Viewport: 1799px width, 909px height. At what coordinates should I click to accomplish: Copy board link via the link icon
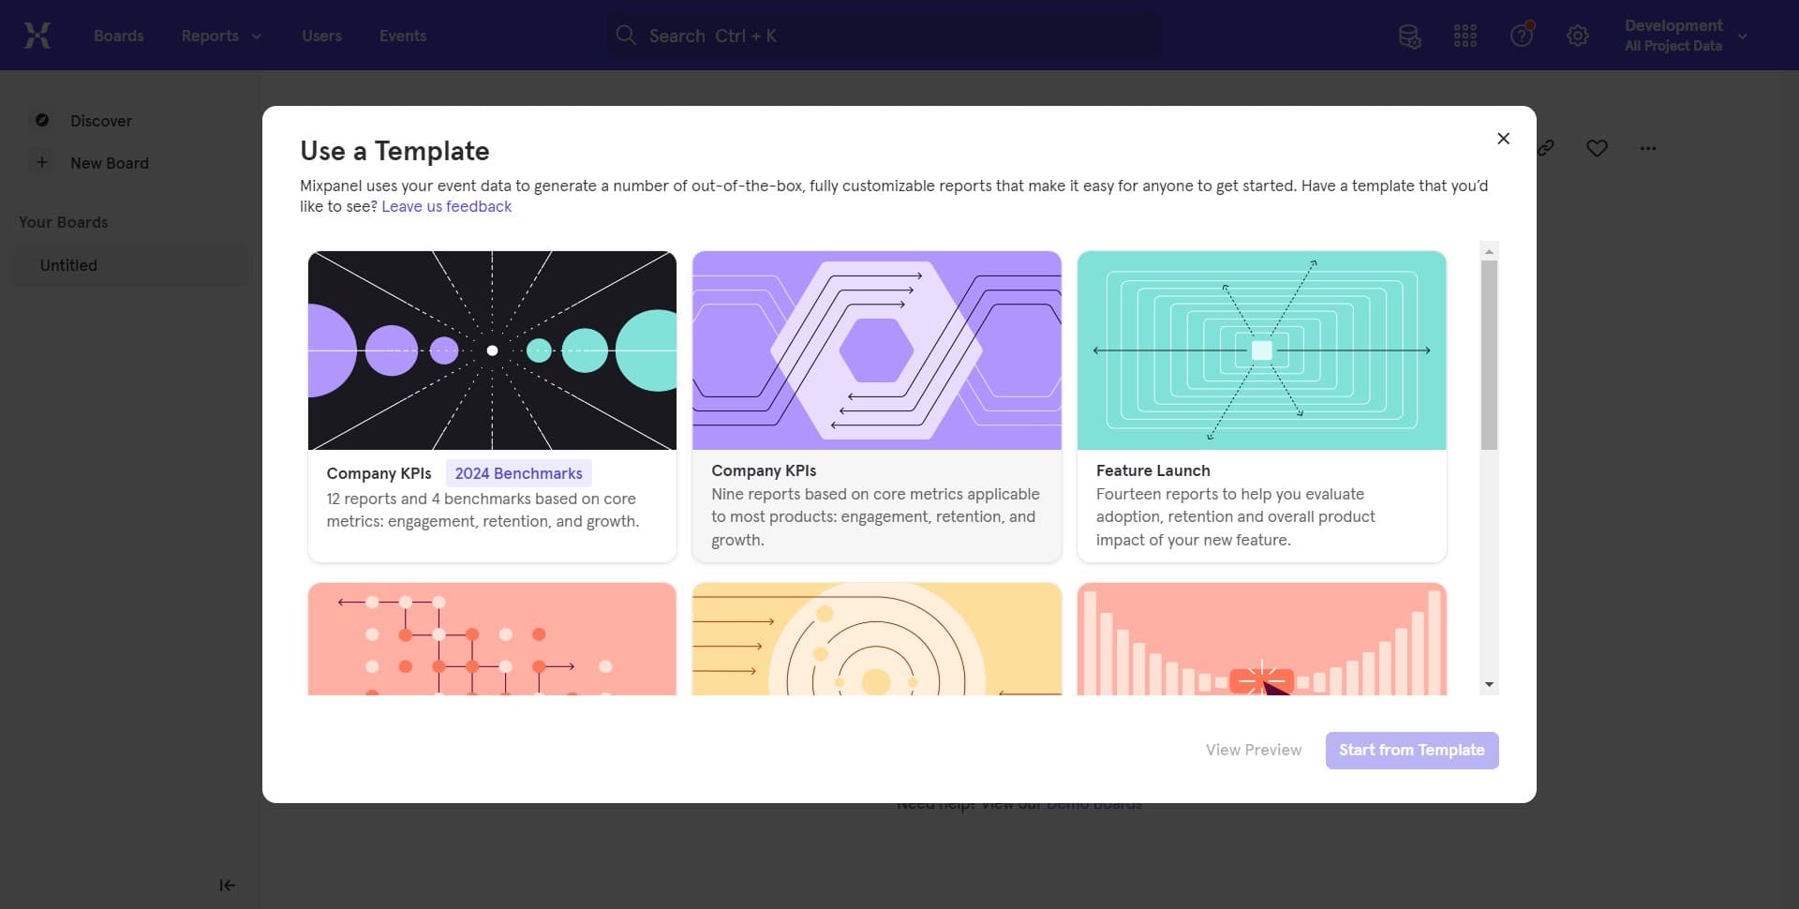coord(1546,147)
